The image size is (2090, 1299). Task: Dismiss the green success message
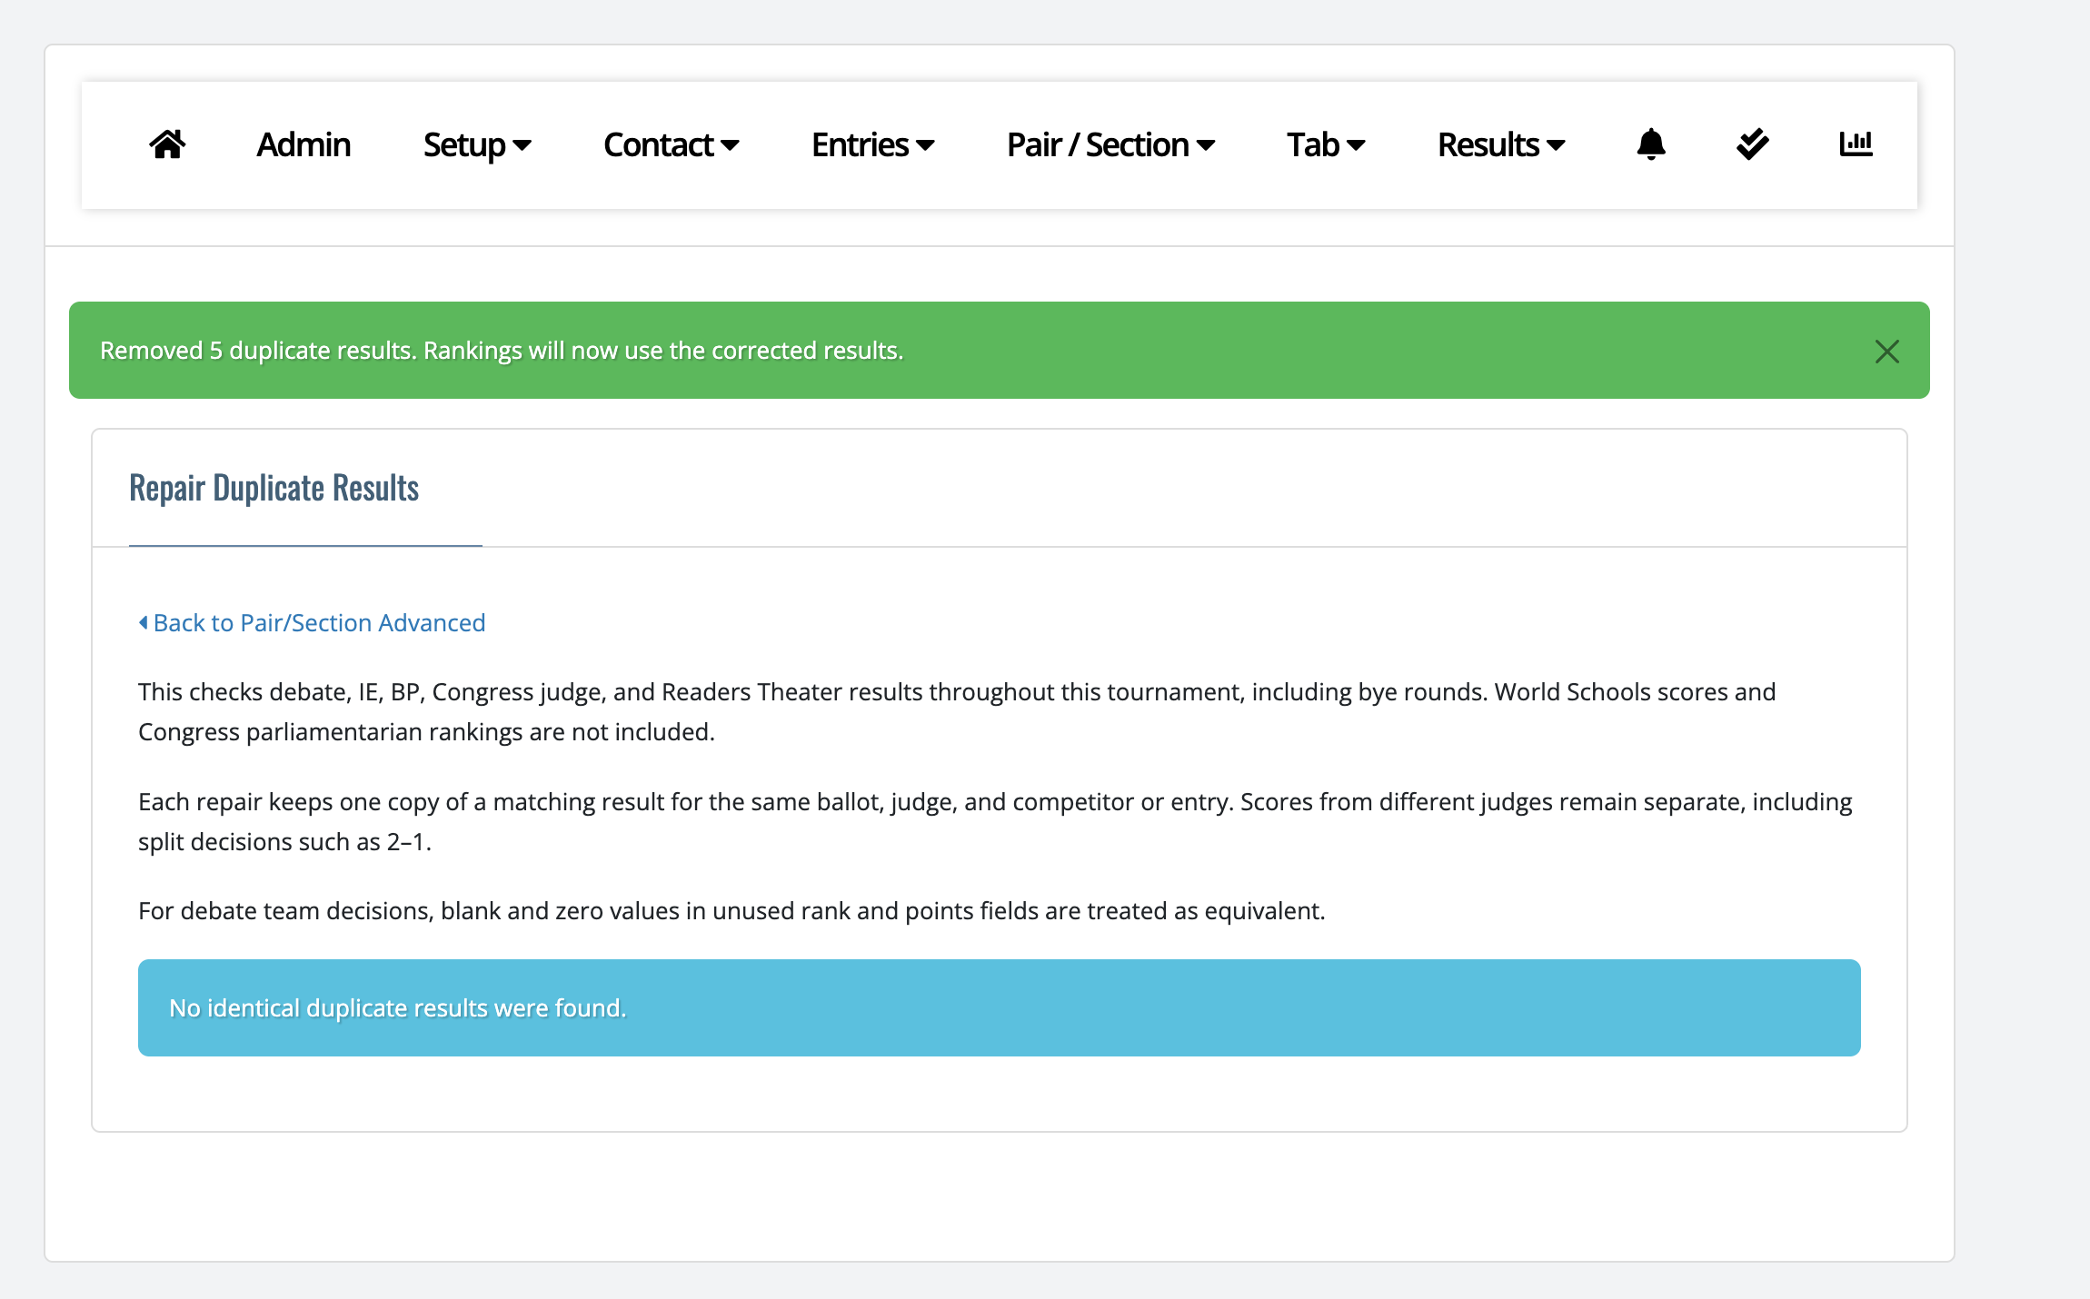pos(1886,352)
